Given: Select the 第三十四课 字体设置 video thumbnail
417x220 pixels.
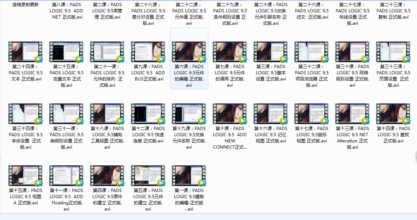Looking at the screenshot, I should pos(25,114).
